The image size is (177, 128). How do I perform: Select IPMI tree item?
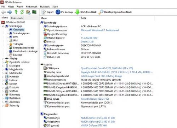tap(16, 40)
